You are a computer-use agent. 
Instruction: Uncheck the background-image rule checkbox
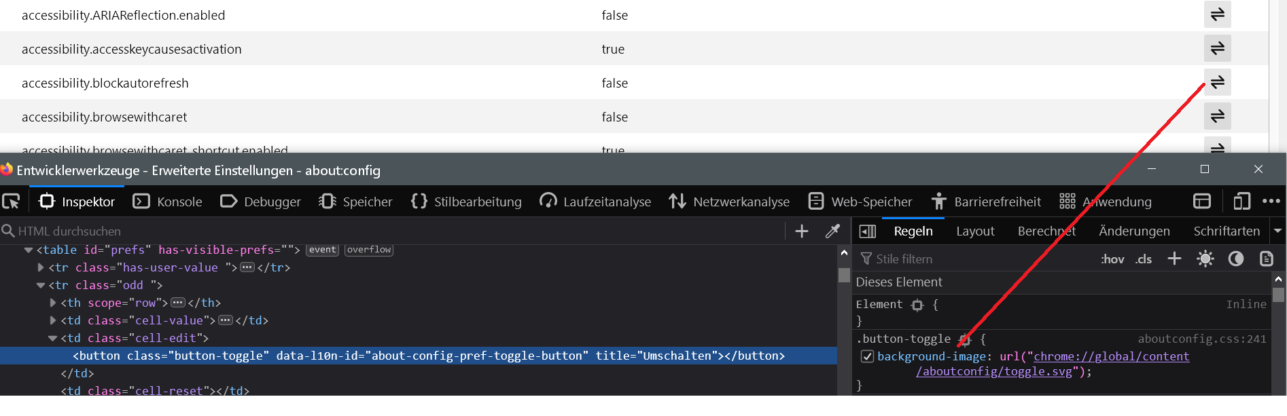867,356
